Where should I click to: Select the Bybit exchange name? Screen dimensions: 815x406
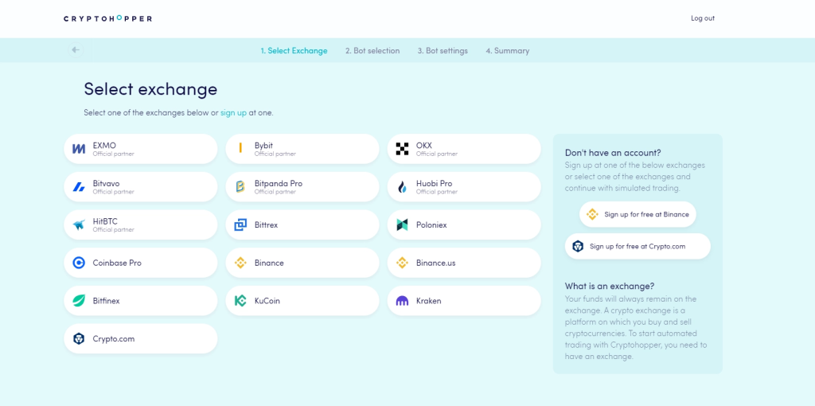click(263, 146)
